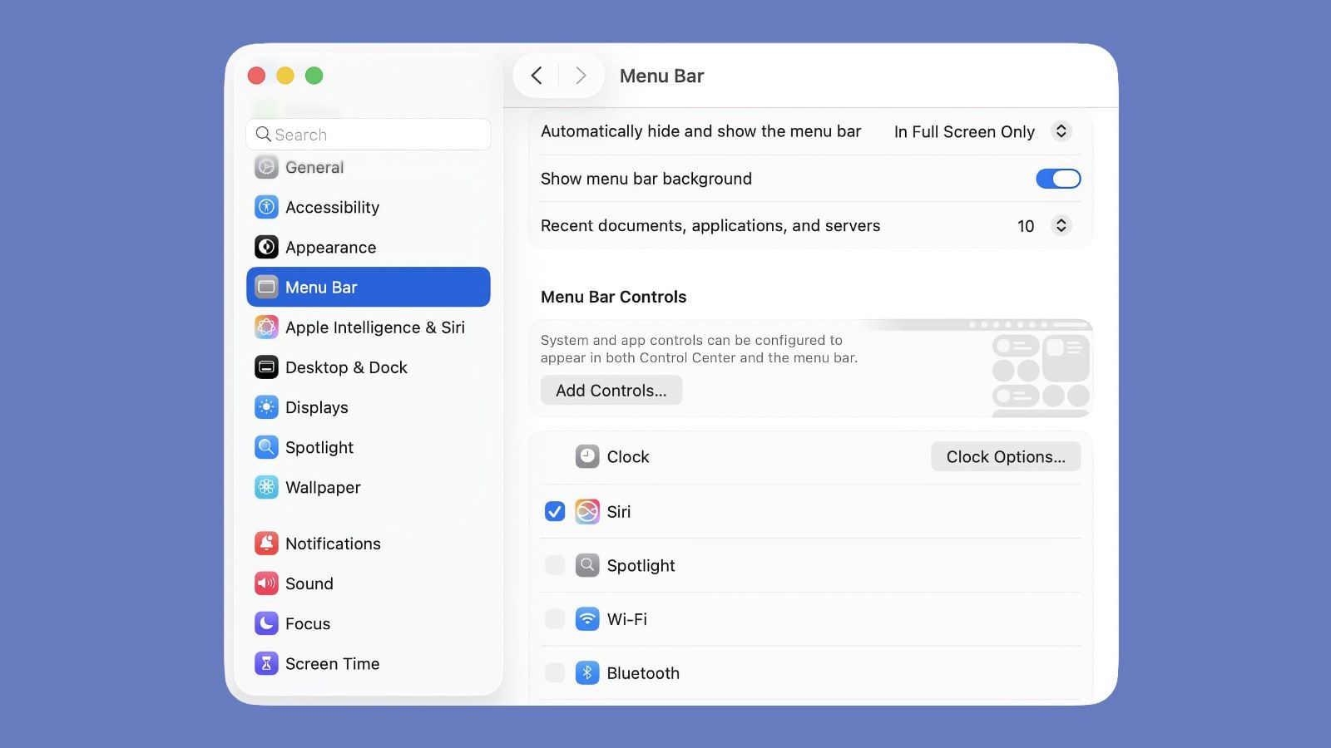Screen dimensions: 1331x748
Task: Click the Clock icon in controls list
Action: pos(587,456)
